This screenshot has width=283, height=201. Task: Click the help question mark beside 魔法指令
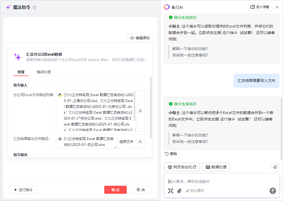click(35, 7)
